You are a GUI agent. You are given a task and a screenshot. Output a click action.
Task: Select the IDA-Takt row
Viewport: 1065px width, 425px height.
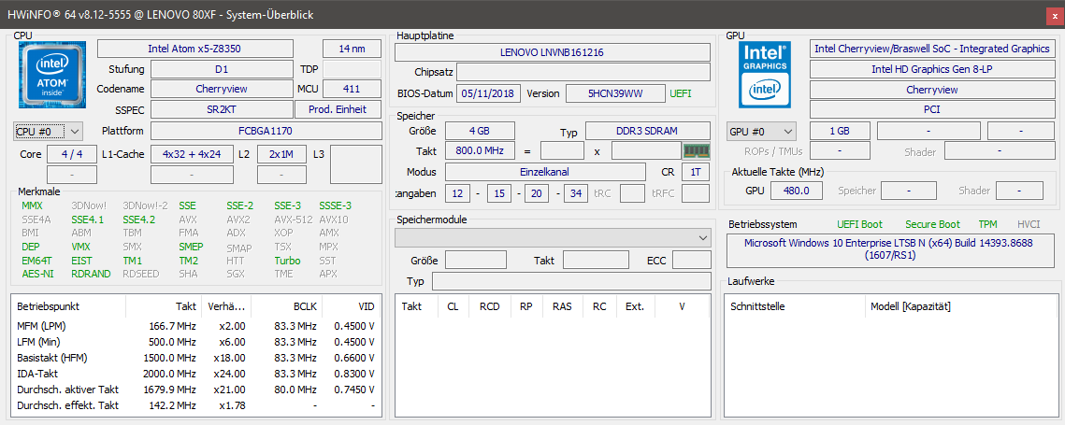[x=39, y=373]
